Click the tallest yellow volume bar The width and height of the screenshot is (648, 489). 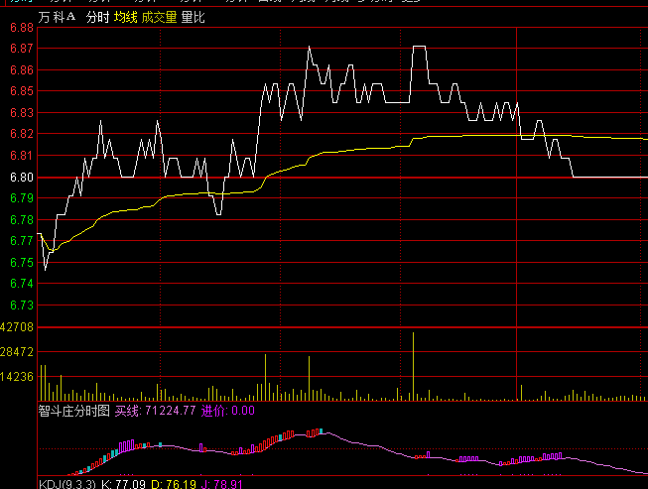[x=412, y=365]
